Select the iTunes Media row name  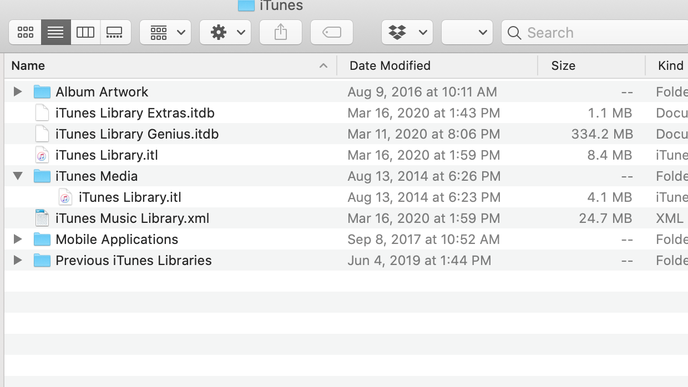coord(97,176)
